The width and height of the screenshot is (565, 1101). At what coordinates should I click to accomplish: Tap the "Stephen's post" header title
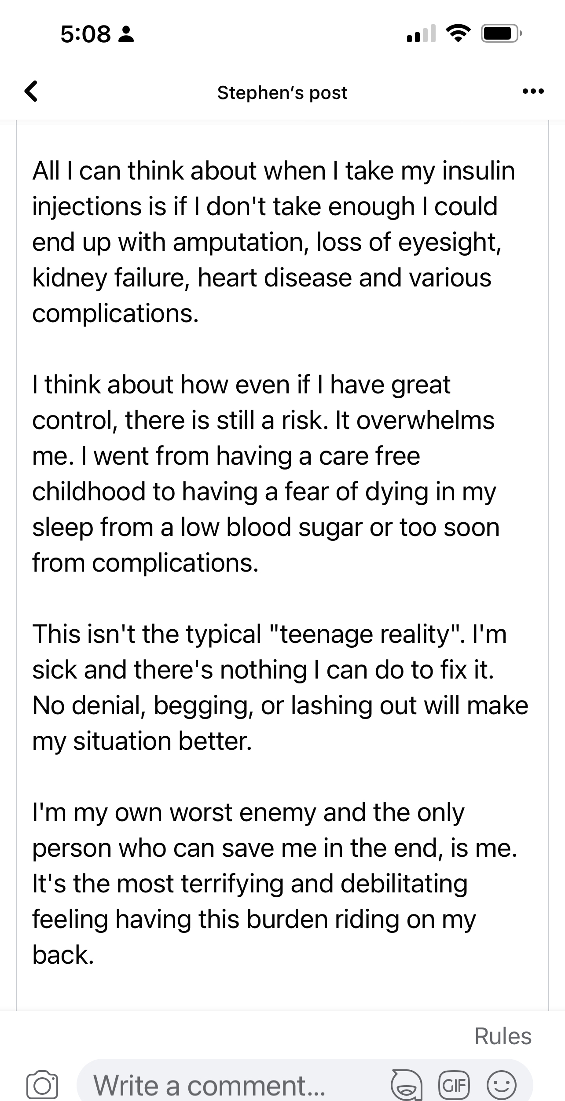click(x=282, y=92)
